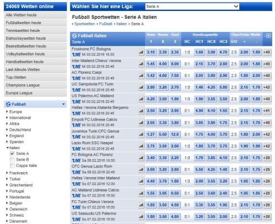Screen dimensions: 275x224
Task: Open Eishockeywetten heute menu item
Action: 35,39
